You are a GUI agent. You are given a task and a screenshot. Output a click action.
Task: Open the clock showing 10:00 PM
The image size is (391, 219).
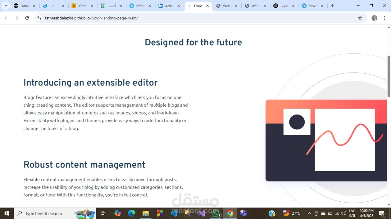367,213
